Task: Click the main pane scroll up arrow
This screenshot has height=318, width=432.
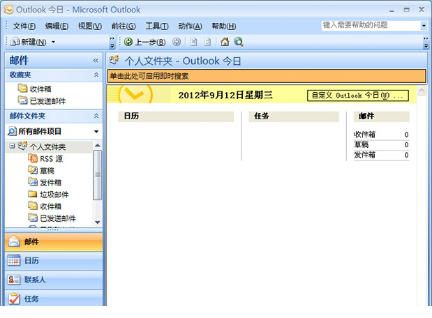Action: 422,90
